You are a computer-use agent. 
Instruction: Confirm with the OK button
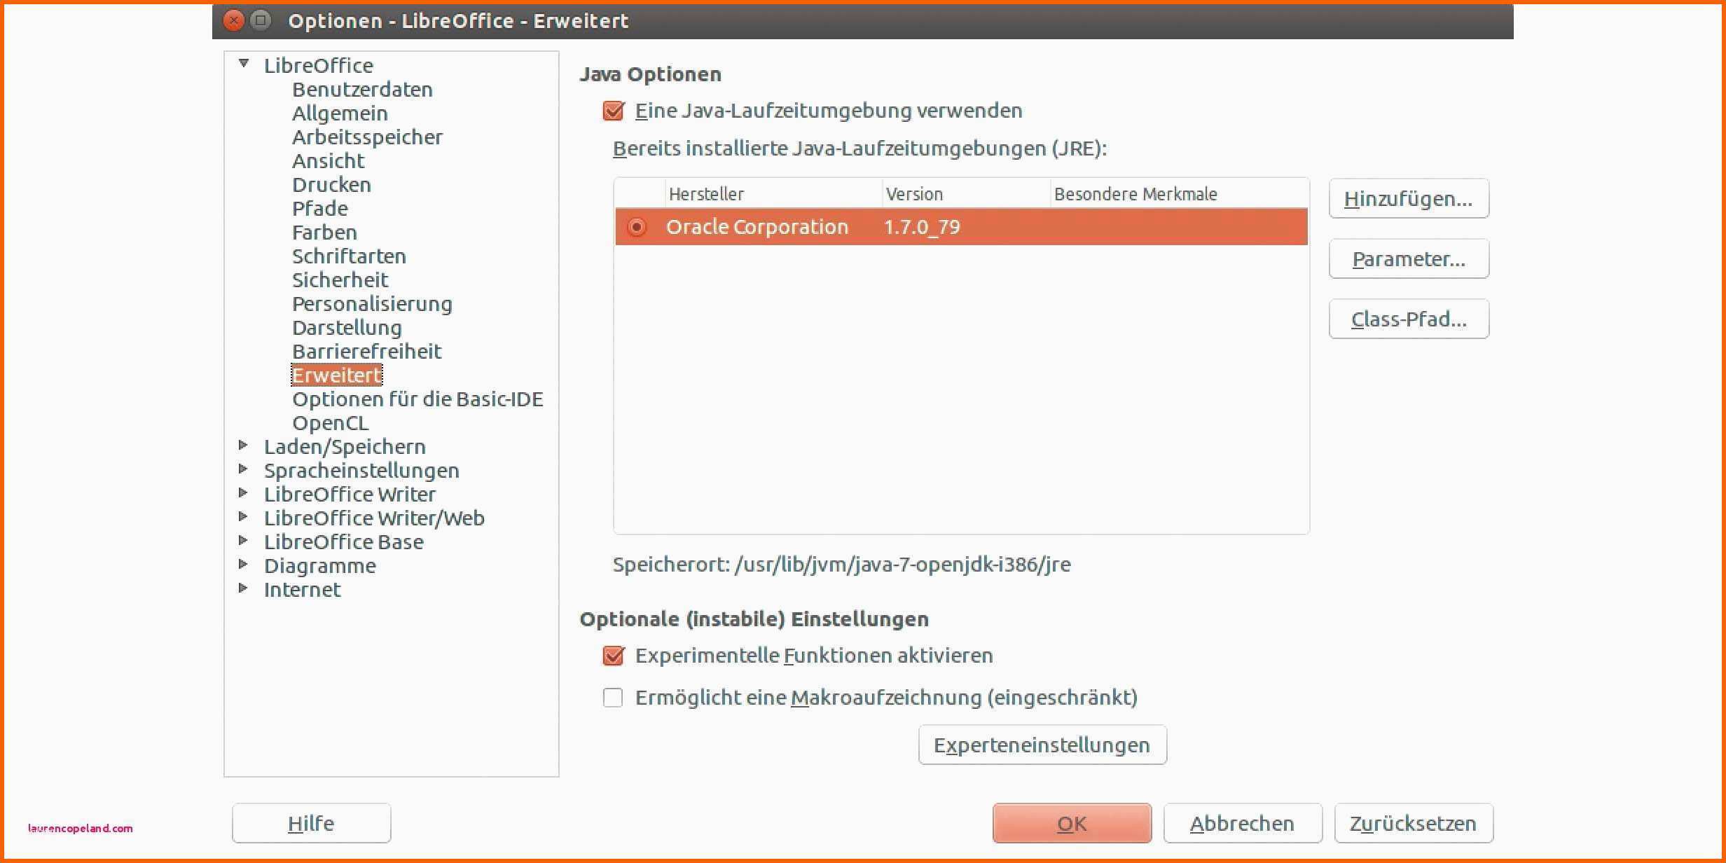[x=1072, y=824]
